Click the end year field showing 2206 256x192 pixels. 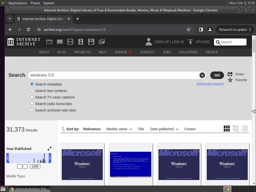[35, 166]
